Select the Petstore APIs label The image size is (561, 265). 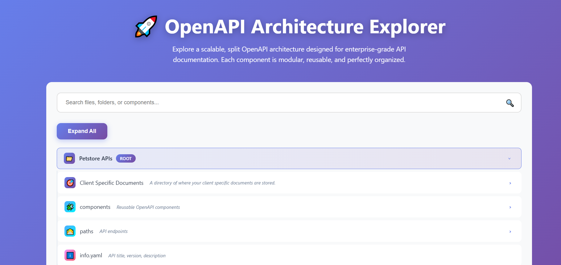pyautogui.click(x=96, y=159)
